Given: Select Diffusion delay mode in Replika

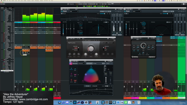Looking at the screenshot, I should [x=76, y=50].
